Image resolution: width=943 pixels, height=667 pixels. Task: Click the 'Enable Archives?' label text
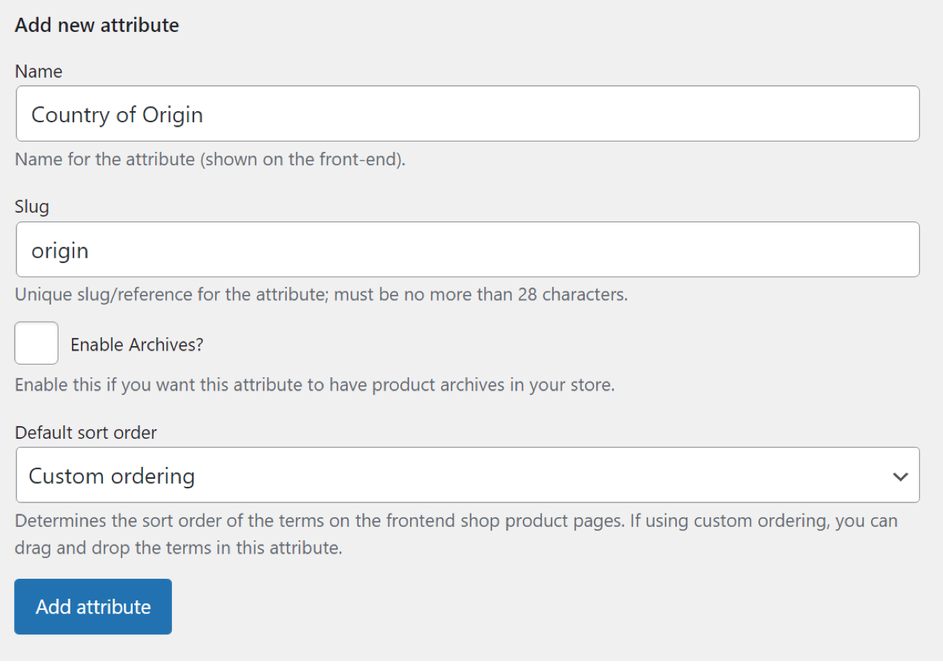[136, 344]
